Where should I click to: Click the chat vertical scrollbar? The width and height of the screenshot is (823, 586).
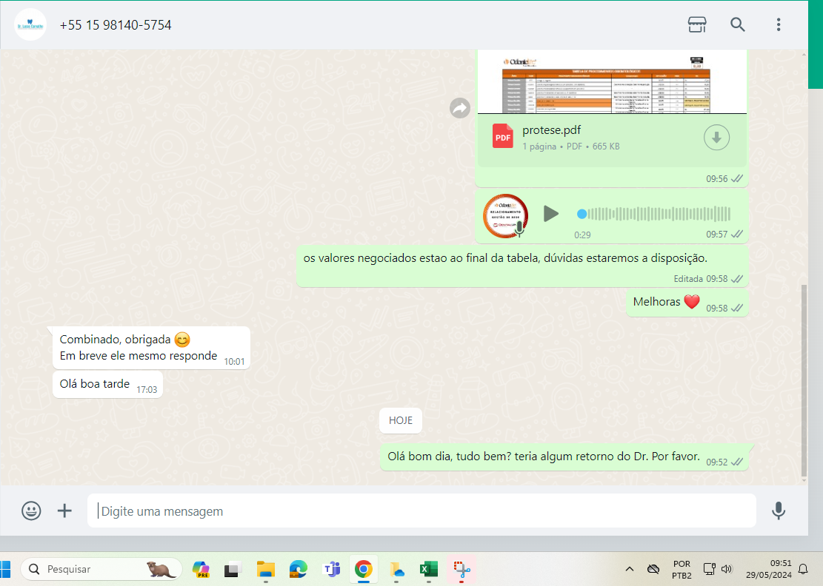click(x=804, y=377)
